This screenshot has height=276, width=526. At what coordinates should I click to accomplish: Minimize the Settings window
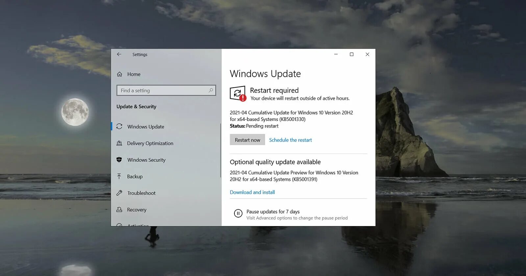point(336,54)
